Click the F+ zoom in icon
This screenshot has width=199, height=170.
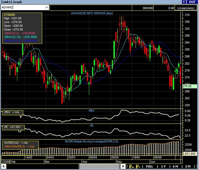131,167
